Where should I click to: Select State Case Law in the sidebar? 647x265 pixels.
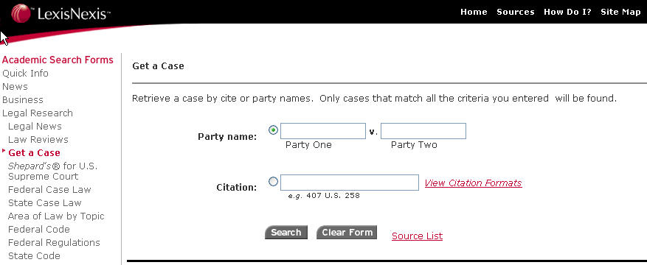(44, 203)
